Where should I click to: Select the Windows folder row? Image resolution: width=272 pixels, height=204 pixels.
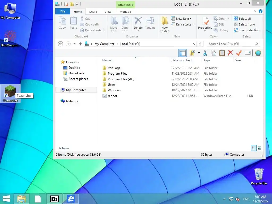[x=178, y=90]
